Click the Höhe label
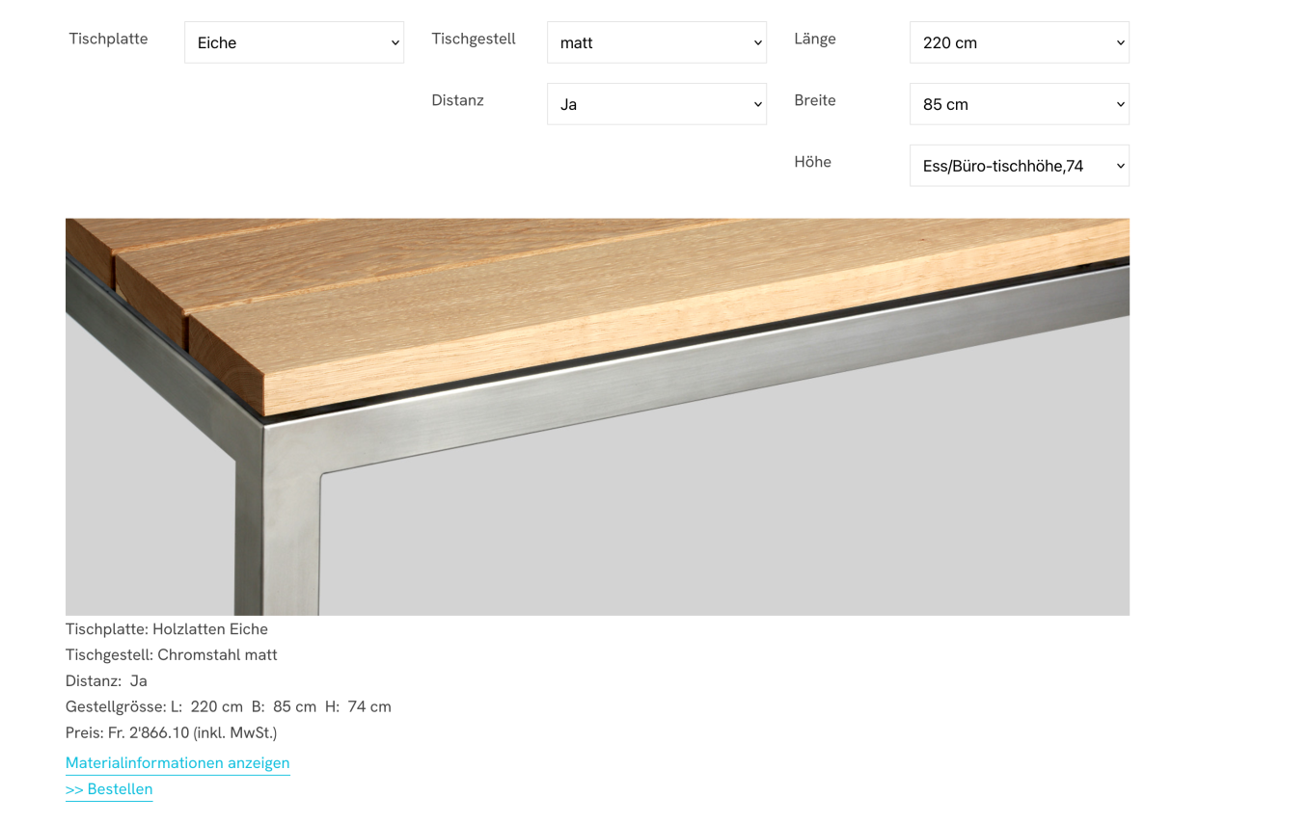 point(812,162)
